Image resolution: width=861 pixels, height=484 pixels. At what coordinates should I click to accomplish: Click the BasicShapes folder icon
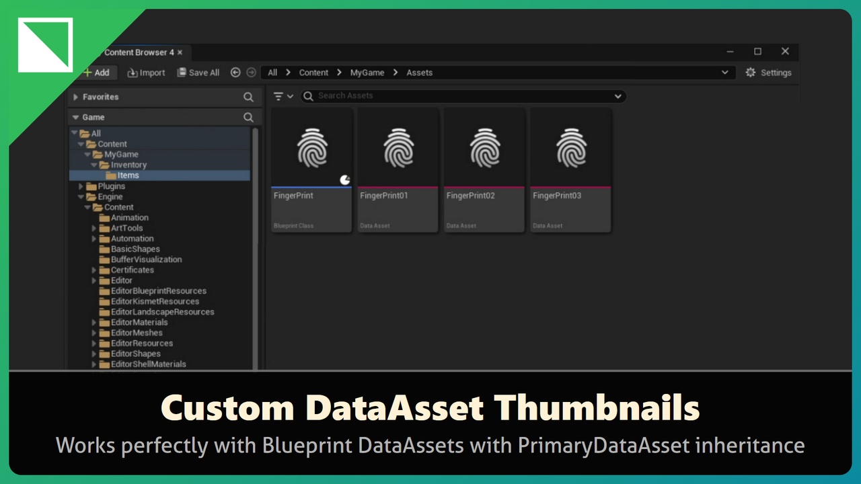point(104,249)
